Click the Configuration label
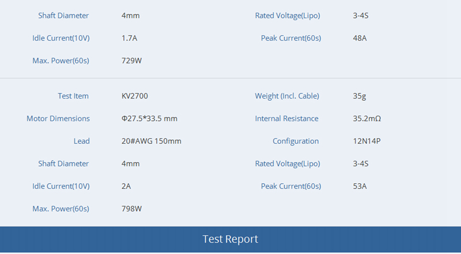Screen dimensions: 461x254 pyautogui.click(x=296, y=141)
